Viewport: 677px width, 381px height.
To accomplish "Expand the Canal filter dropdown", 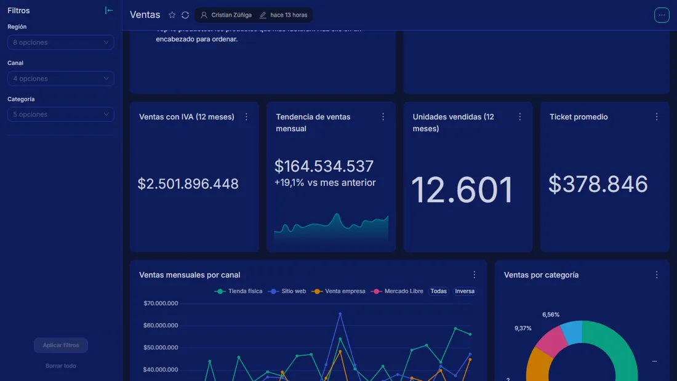I will [x=60, y=79].
